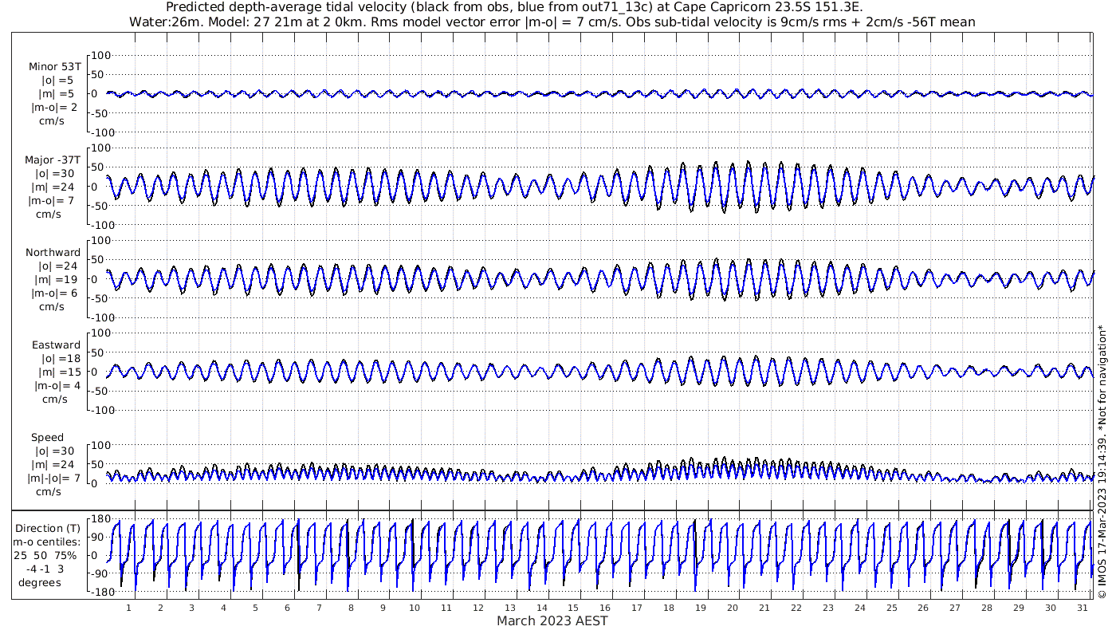Click the day "25" label on the date axis
The width and height of the screenshot is (1116, 638).
891,608
